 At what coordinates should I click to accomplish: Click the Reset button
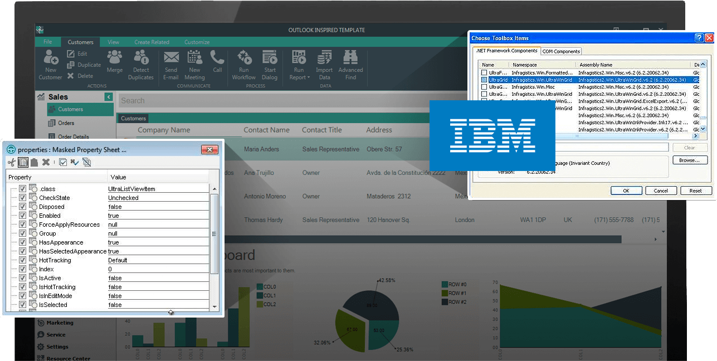(696, 191)
